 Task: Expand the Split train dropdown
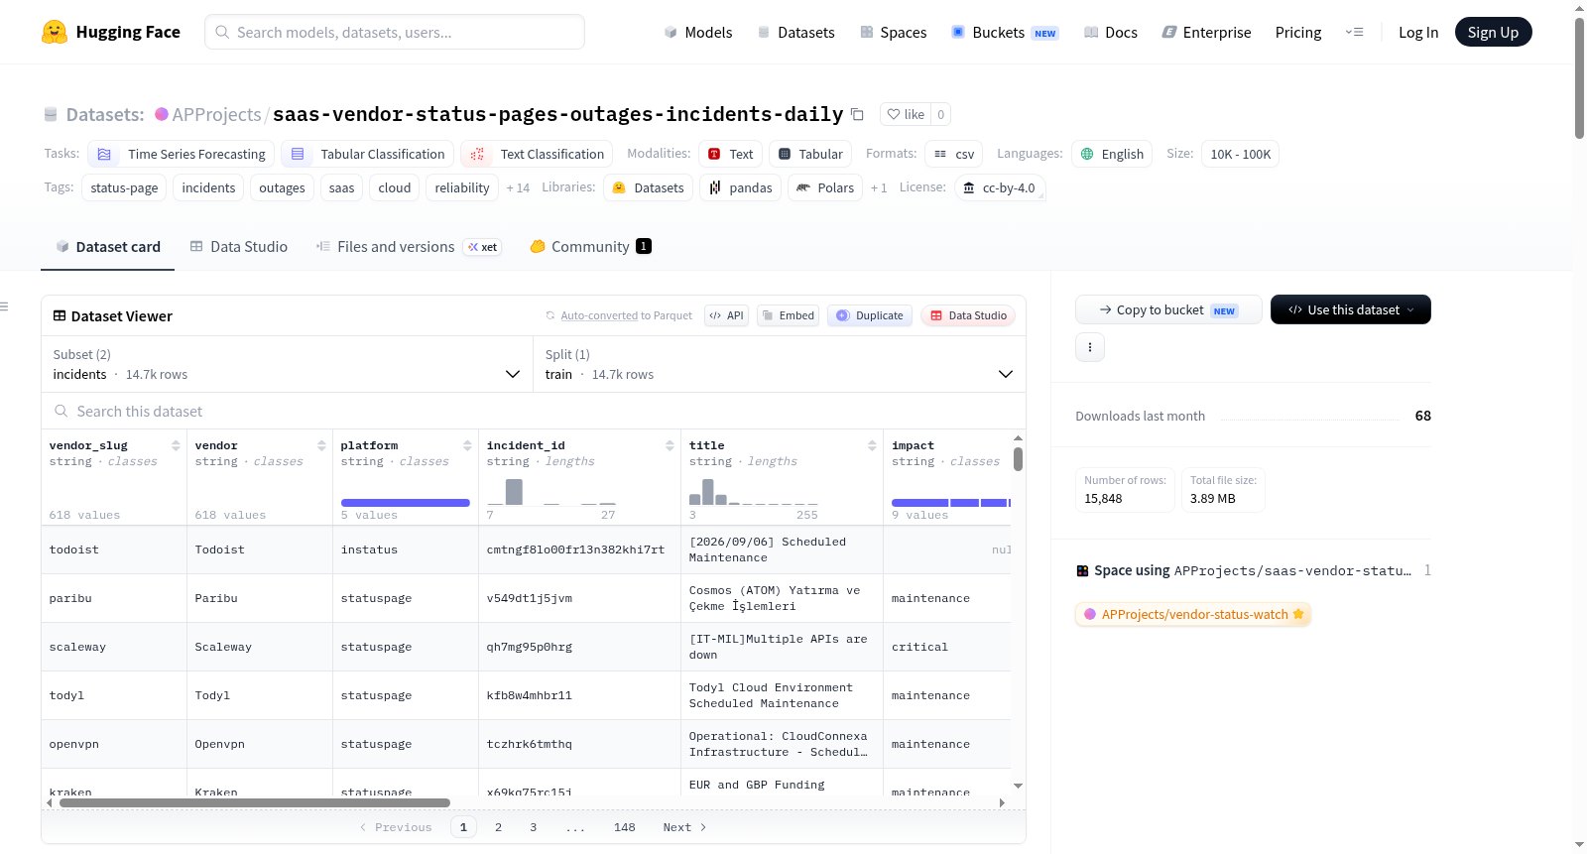point(780,364)
